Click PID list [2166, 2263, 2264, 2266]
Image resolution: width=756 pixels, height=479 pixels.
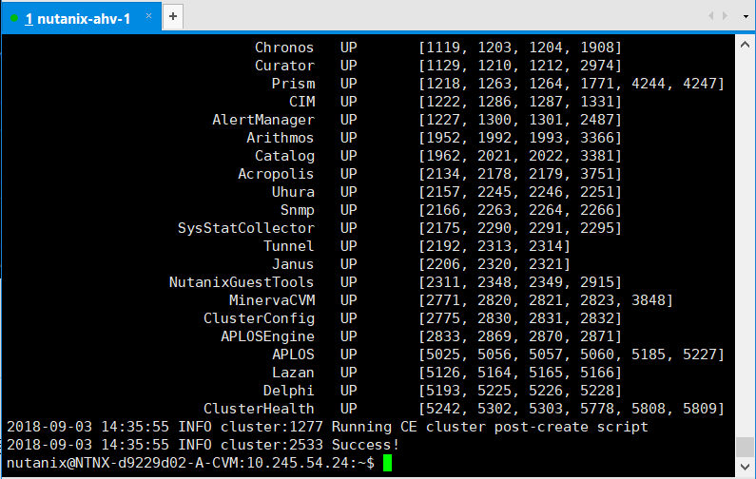[x=520, y=210]
